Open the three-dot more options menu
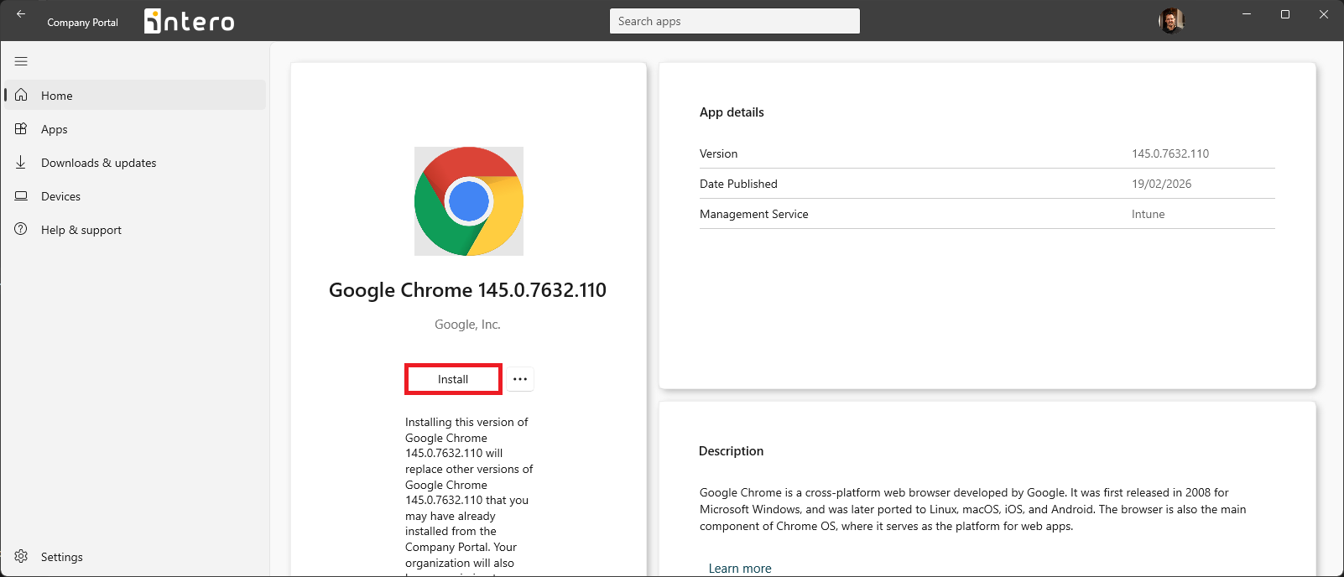Viewport: 1344px width, 577px height. 520,379
